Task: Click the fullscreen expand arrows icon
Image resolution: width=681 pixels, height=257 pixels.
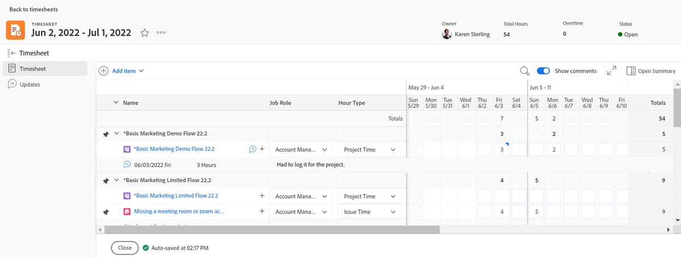Action: [611, 71]
